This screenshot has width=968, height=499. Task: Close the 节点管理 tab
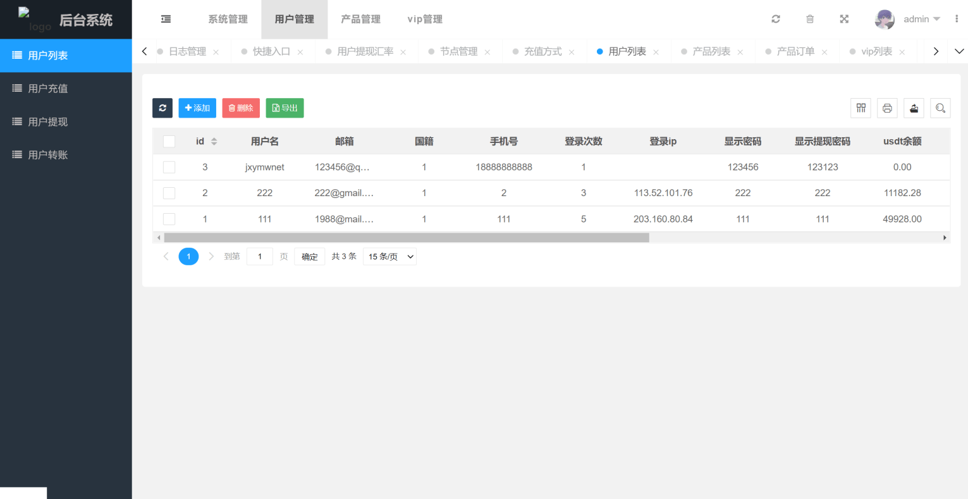[x=487, y=52]
